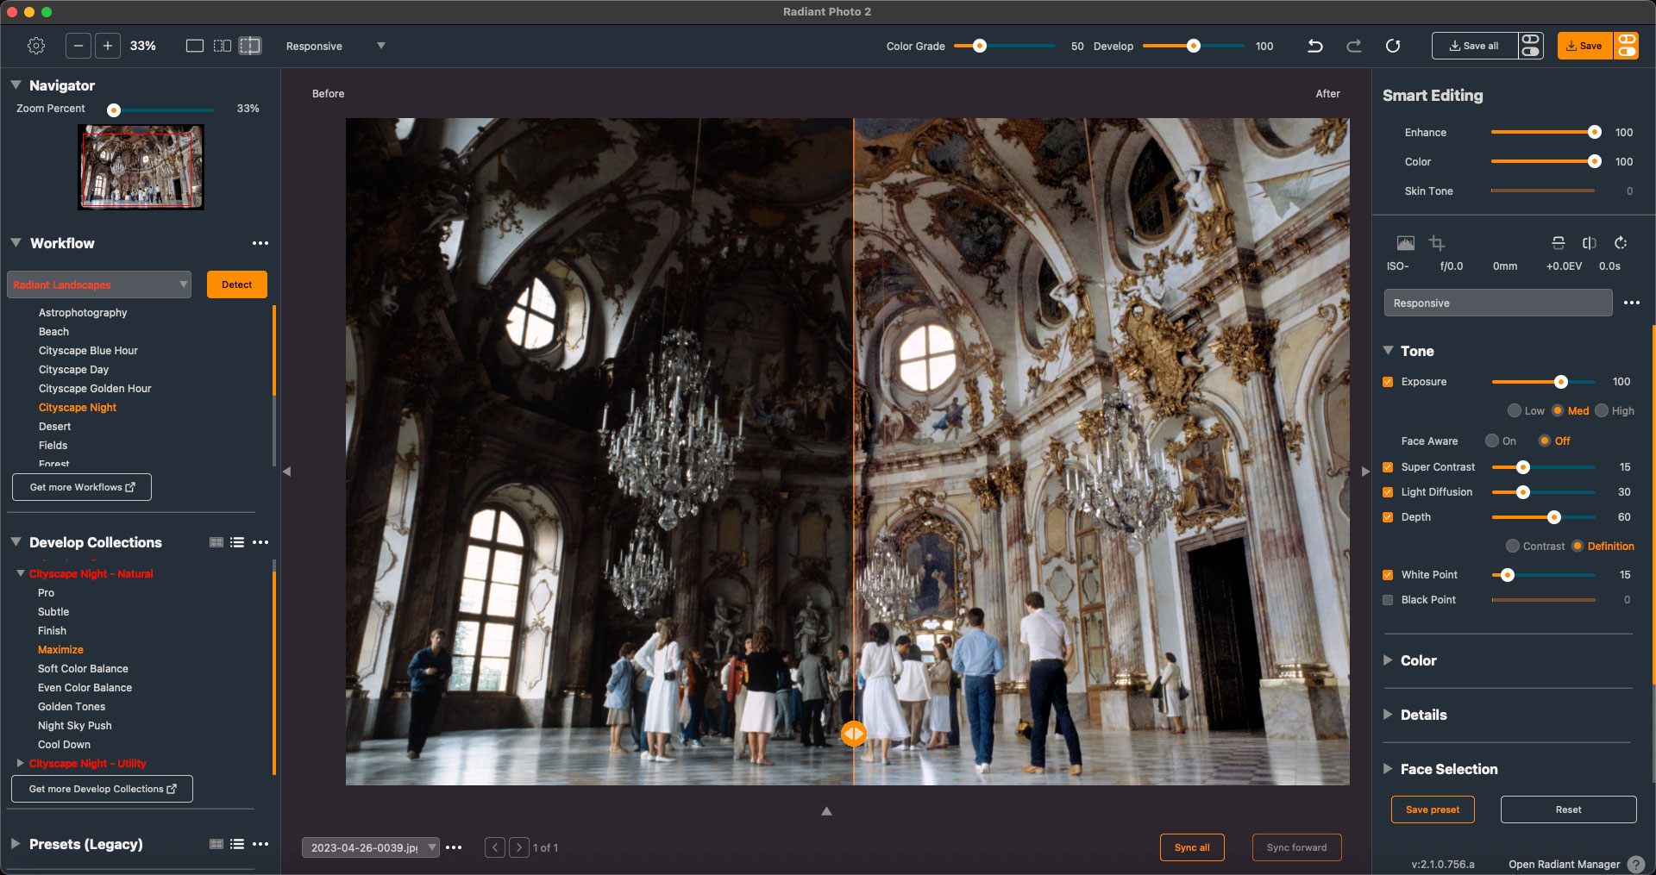Uncheck the Super Contrast checkbox
This screenshot has height=875, width=1656.
pyautogui.click(x=1388, y=467)
